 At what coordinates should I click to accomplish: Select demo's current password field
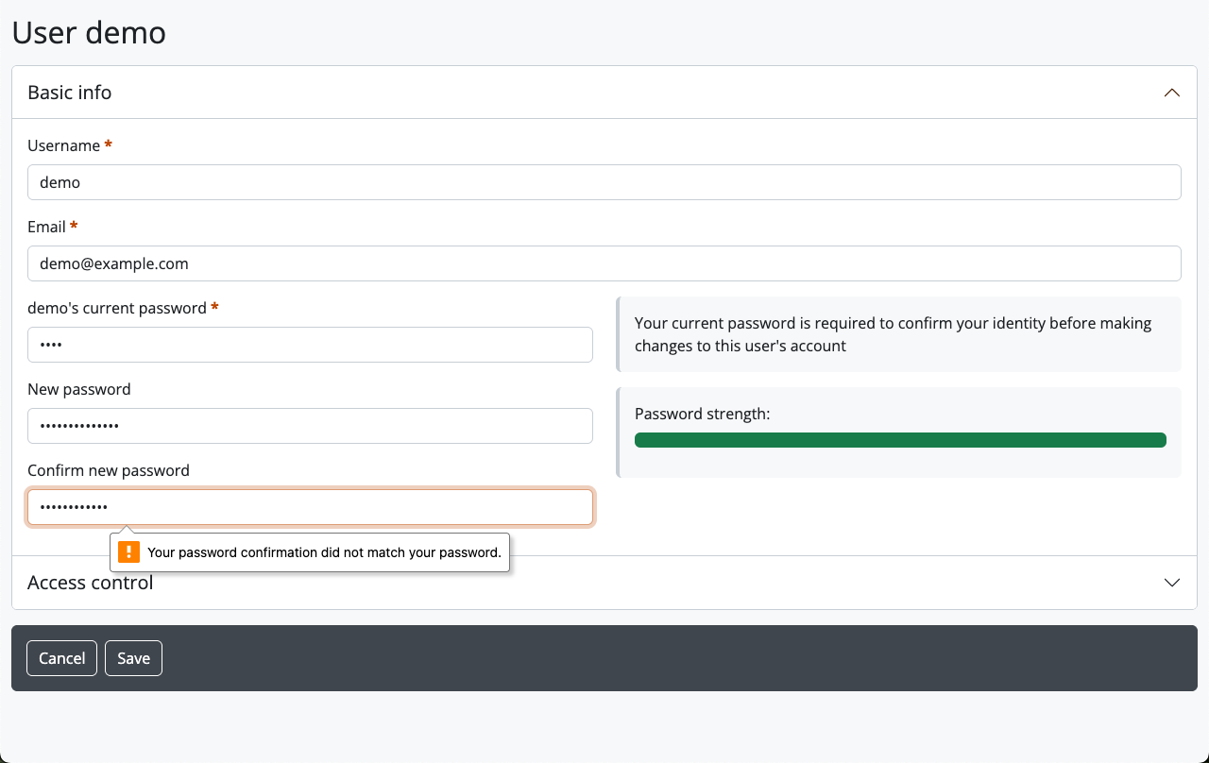(310, 345)
